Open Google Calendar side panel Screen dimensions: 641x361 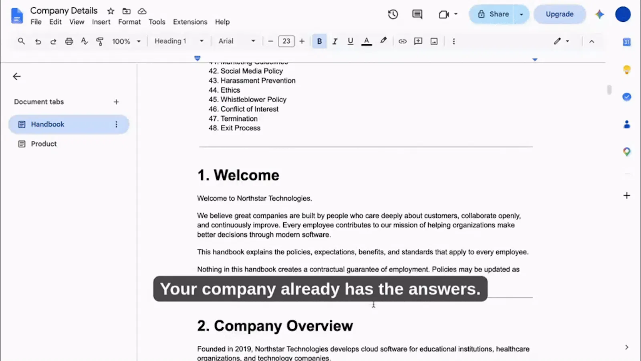coord(627,42)
